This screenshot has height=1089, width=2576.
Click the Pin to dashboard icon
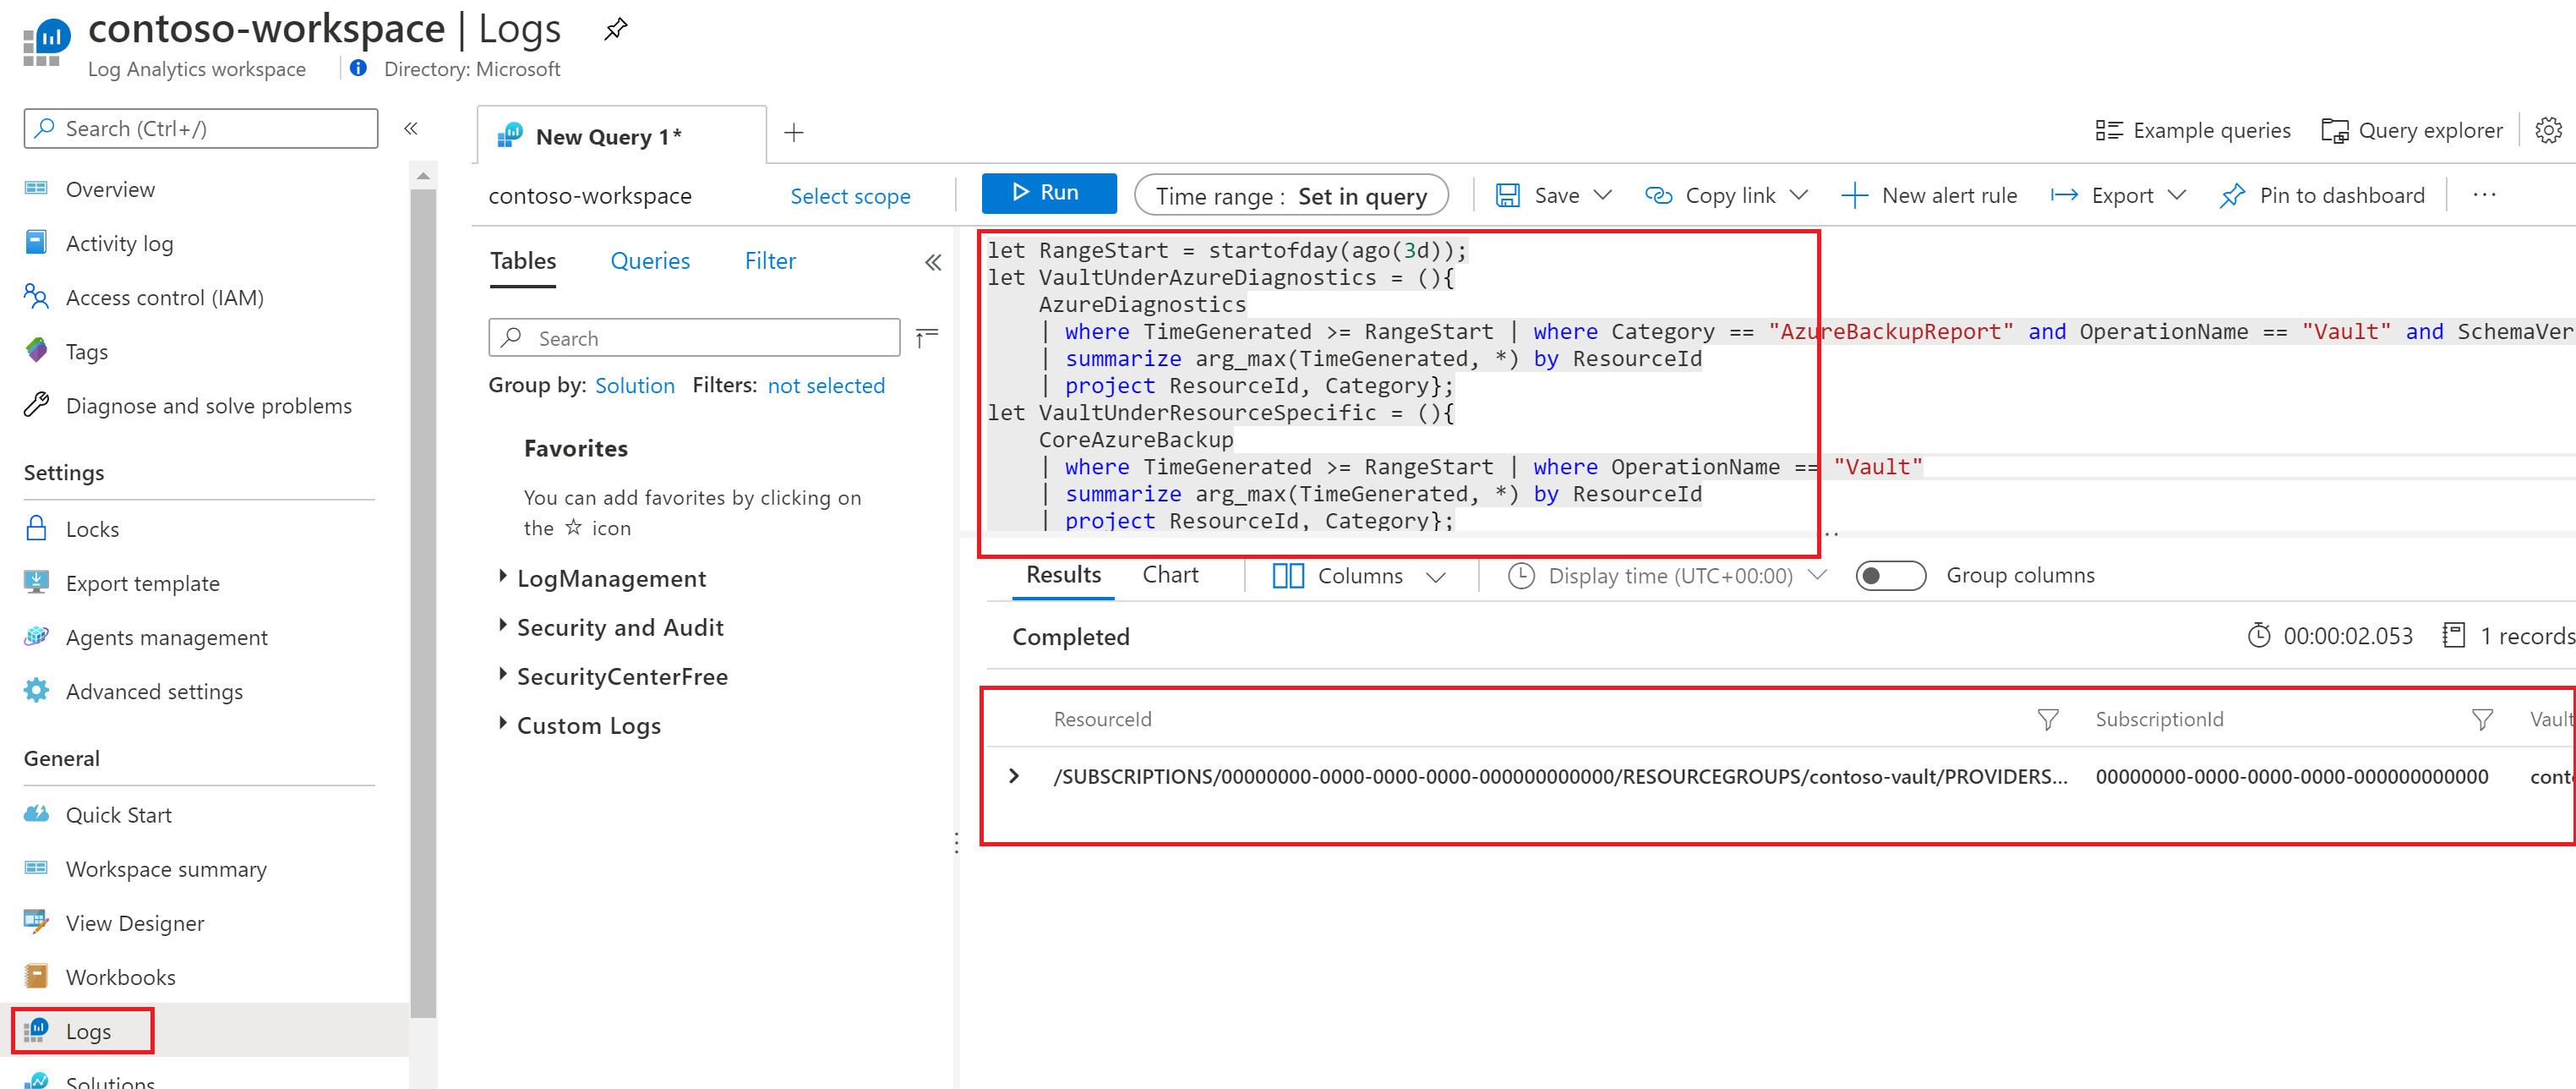(2235, 194)
